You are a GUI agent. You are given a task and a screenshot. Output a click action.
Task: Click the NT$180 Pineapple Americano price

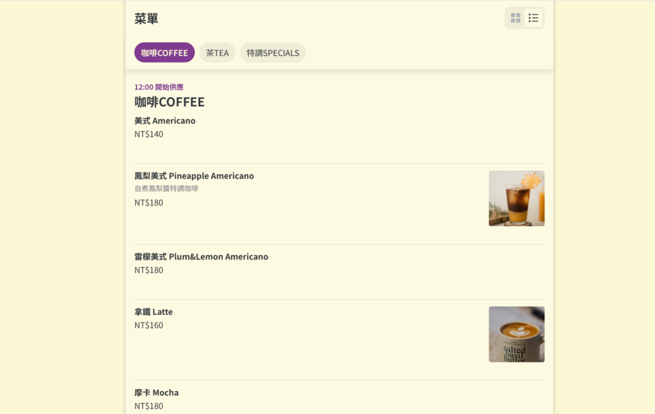pyautogui.click(x=148, y=203)
